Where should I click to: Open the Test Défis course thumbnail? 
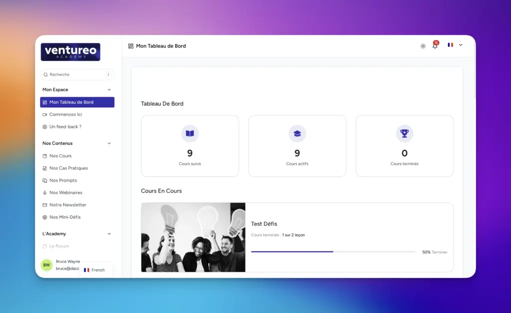193,237
